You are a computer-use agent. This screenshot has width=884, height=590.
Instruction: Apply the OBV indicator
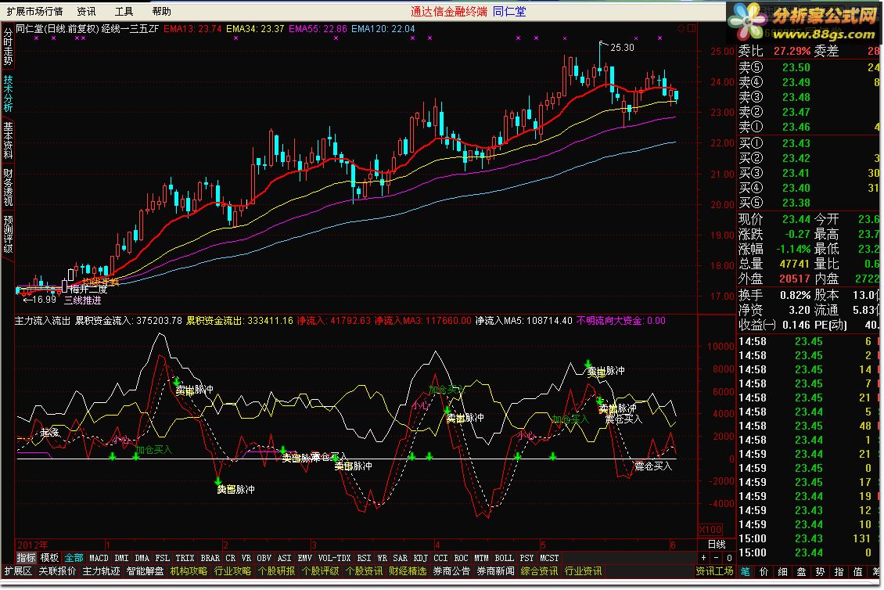264,558
